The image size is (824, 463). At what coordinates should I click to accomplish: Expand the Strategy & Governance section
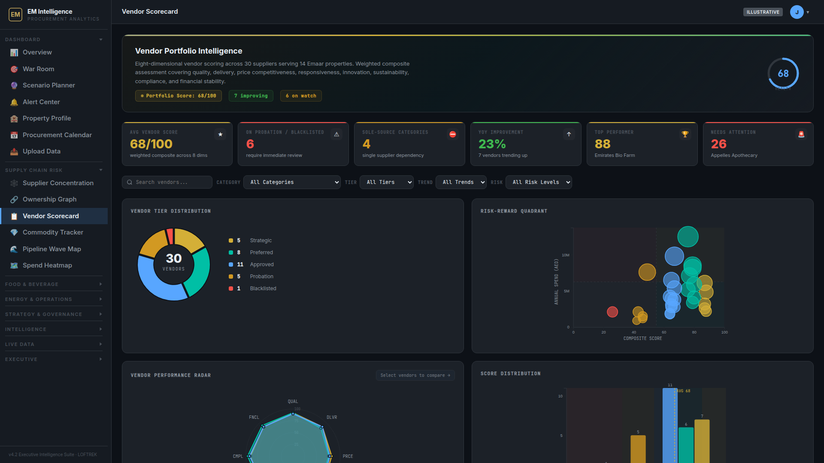[54, 314]
